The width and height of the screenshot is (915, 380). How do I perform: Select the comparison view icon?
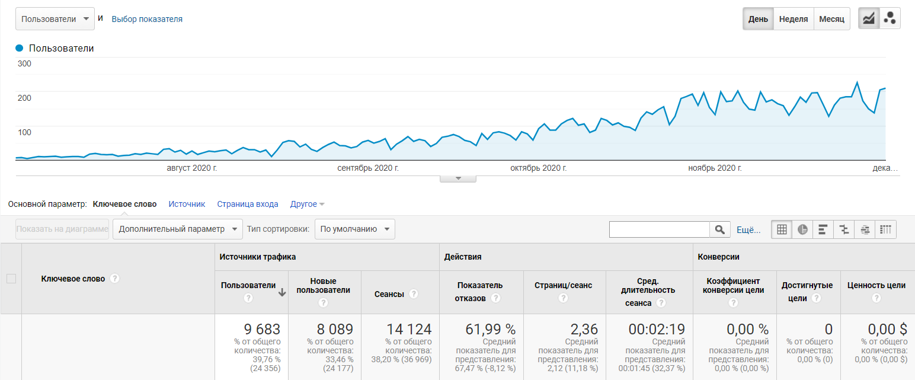[844, 229]
